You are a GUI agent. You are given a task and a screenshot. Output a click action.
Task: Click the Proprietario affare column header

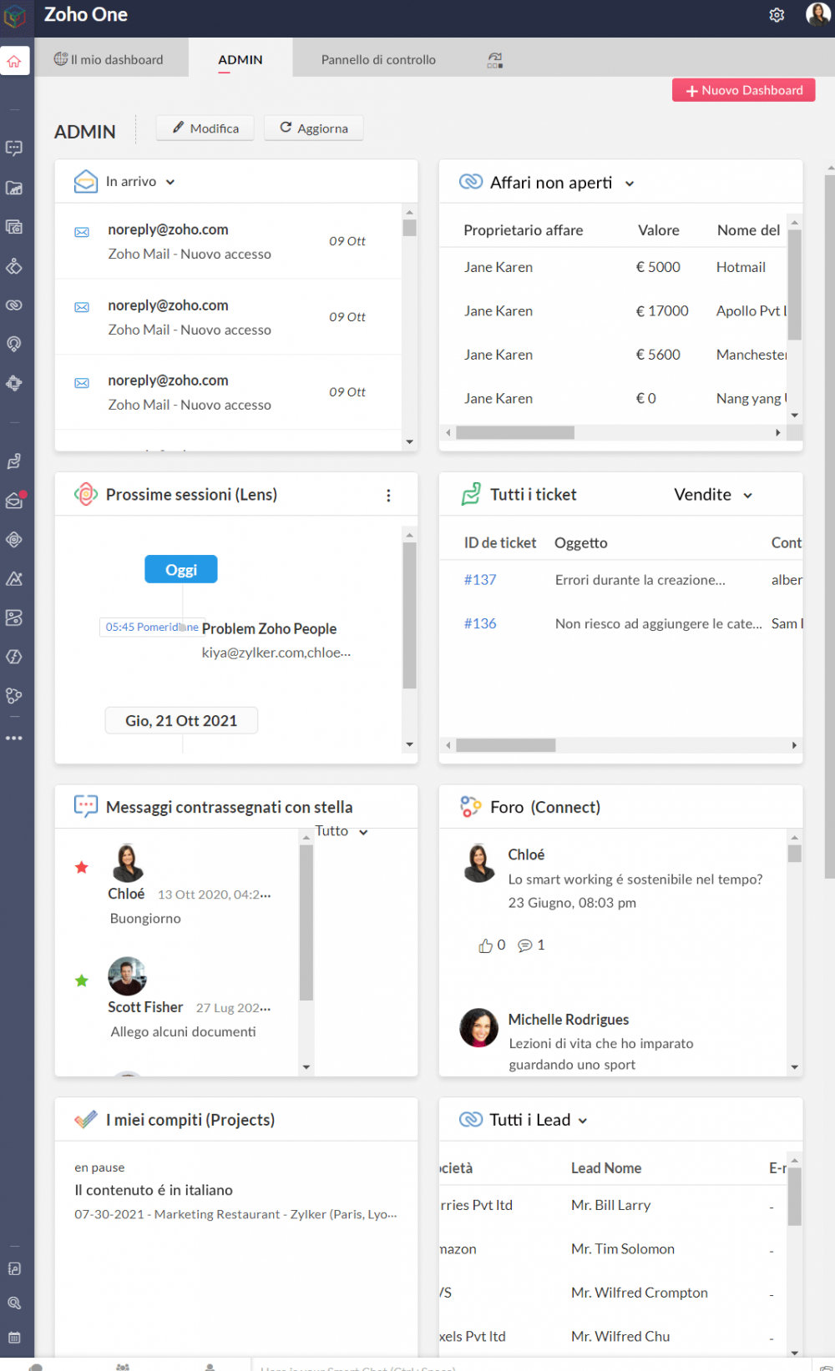(524, 230)
